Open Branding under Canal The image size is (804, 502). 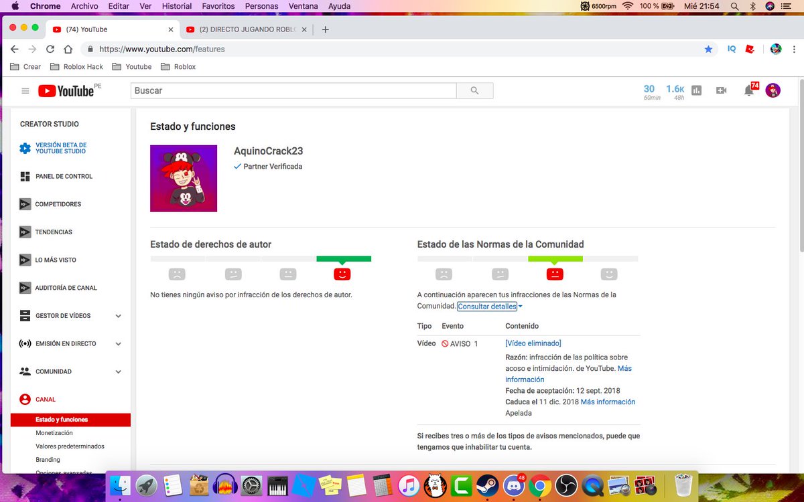(48, 460)
